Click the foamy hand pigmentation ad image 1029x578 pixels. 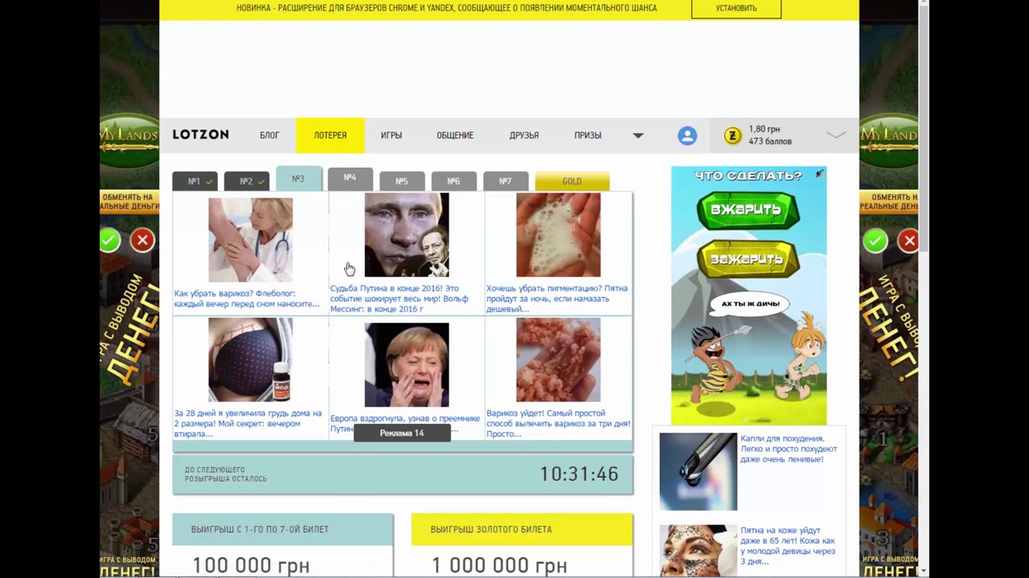(x=558, y=235)
